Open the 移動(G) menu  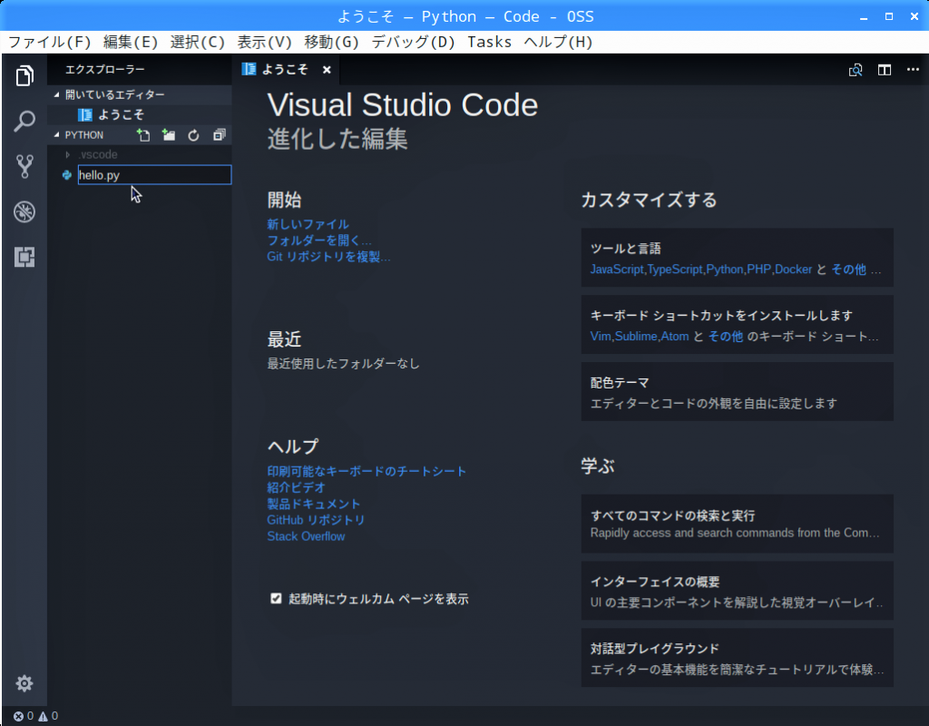coord(331,42)
